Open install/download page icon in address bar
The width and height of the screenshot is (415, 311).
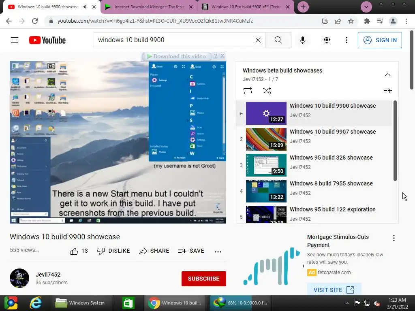[325, 21]
